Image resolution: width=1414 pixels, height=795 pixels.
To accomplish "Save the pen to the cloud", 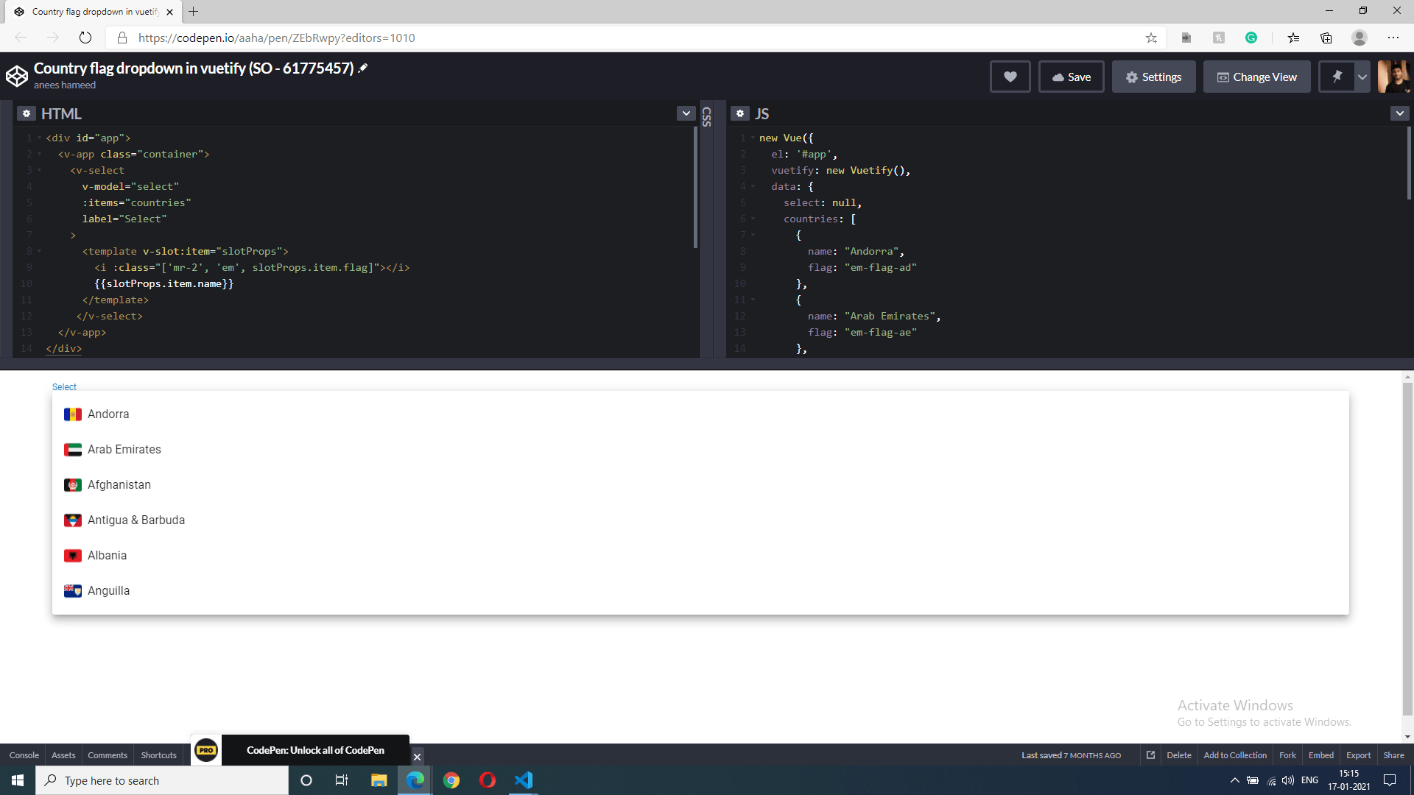I will pyautogui.click(x=1070, y=77).
